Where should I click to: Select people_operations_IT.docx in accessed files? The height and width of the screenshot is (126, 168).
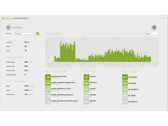(61, 89)
